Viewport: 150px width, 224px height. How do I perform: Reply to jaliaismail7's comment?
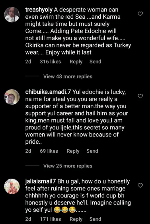[x=76, y=219]
